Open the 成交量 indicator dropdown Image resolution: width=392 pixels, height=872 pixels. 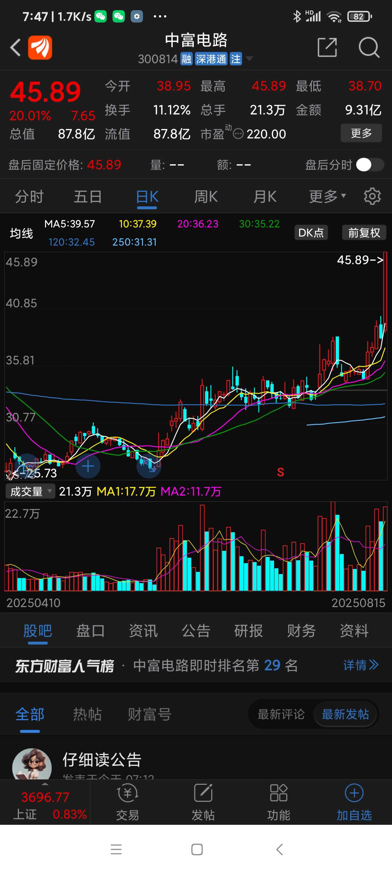[30, 492]
